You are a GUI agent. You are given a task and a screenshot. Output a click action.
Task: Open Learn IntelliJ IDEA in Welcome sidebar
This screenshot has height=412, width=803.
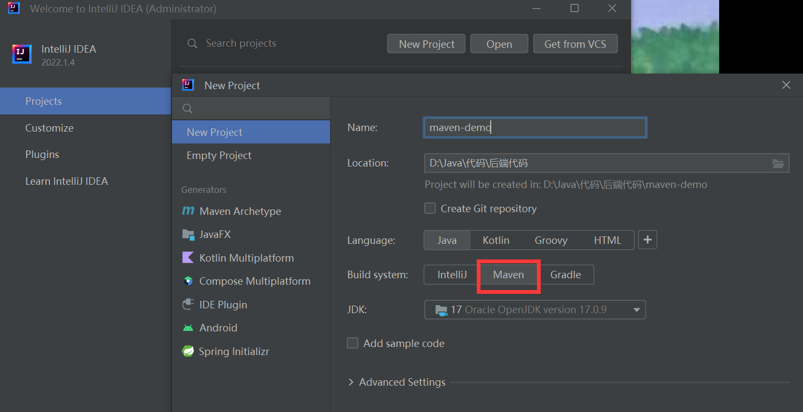click(x=85, y=181)
